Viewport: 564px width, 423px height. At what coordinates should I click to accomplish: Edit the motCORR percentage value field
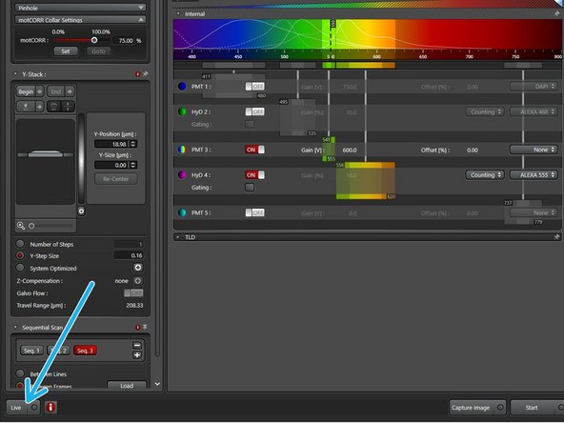pos(124,40)
